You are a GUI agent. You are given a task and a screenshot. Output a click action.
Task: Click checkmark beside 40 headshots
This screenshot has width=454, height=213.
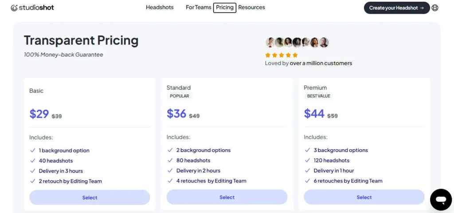(x=32, y=161)
